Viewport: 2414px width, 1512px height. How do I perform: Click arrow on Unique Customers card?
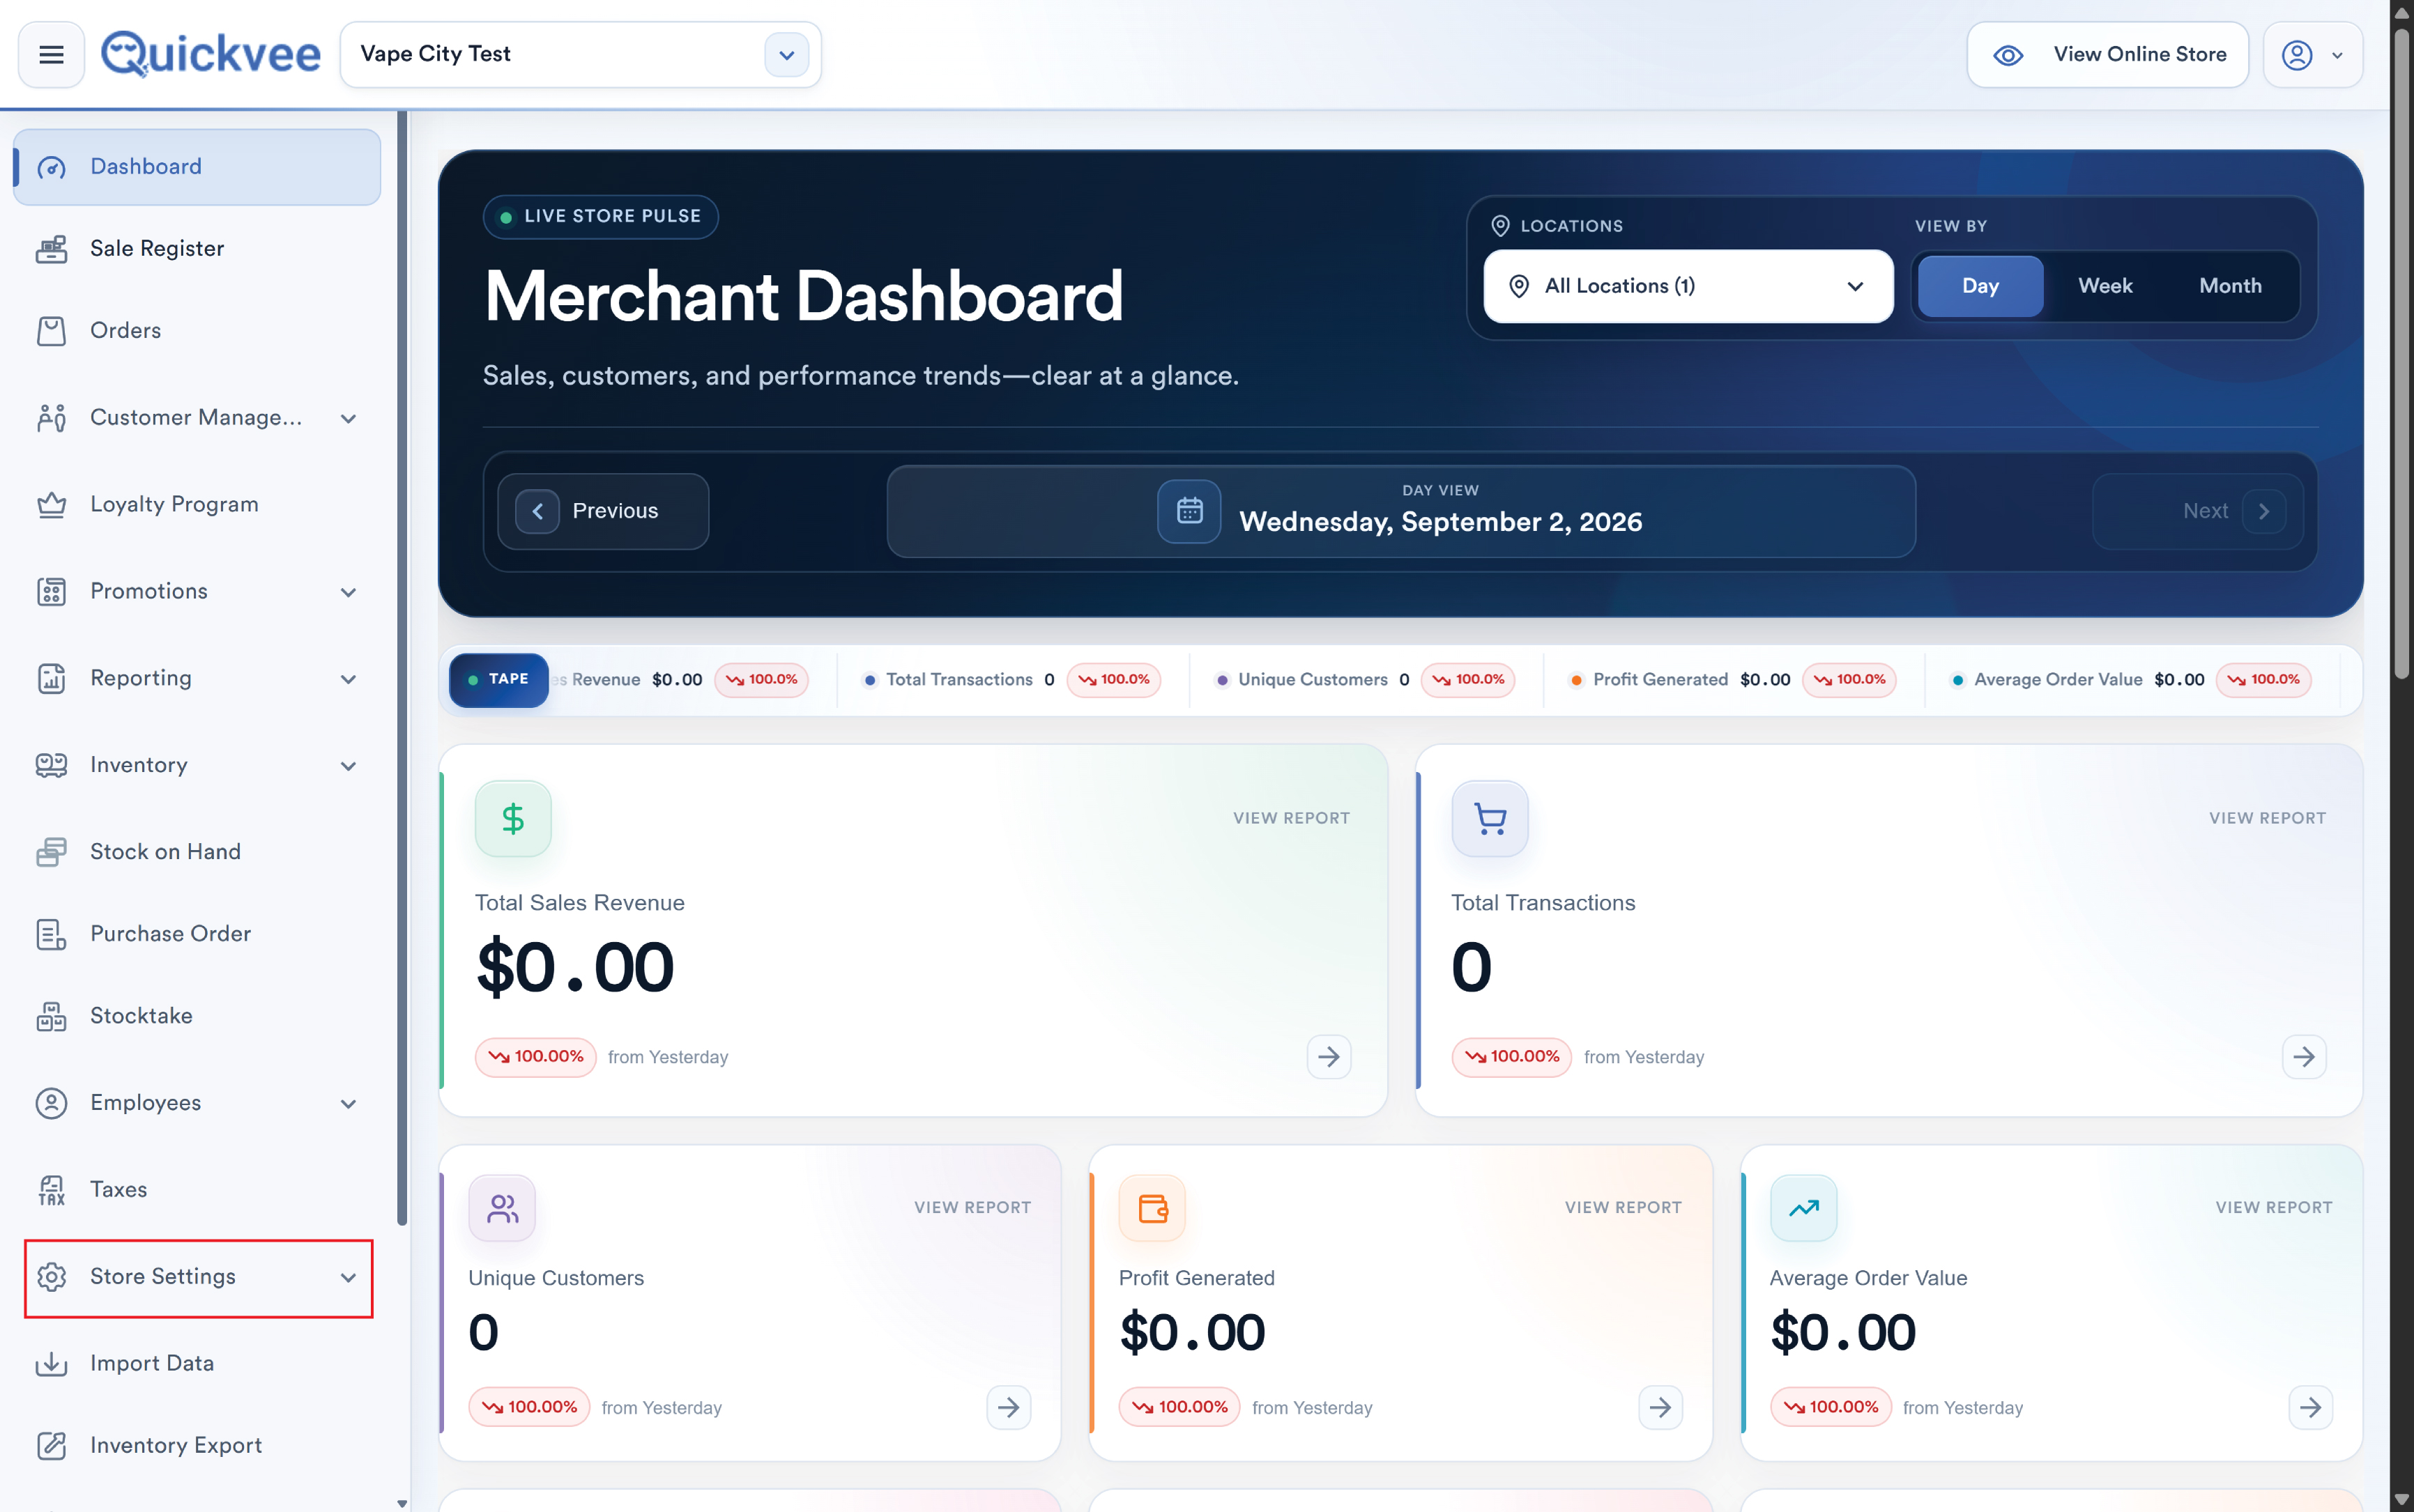coord(1009,1407)
